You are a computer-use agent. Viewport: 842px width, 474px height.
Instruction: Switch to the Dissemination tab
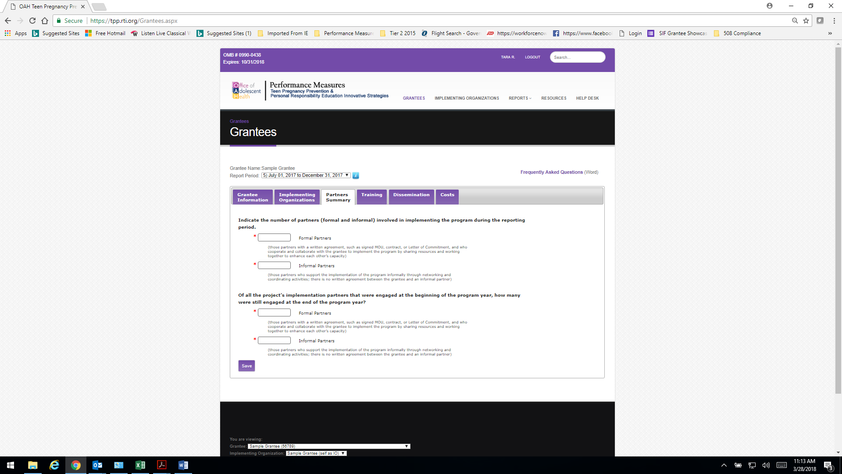tap(411, 197)
